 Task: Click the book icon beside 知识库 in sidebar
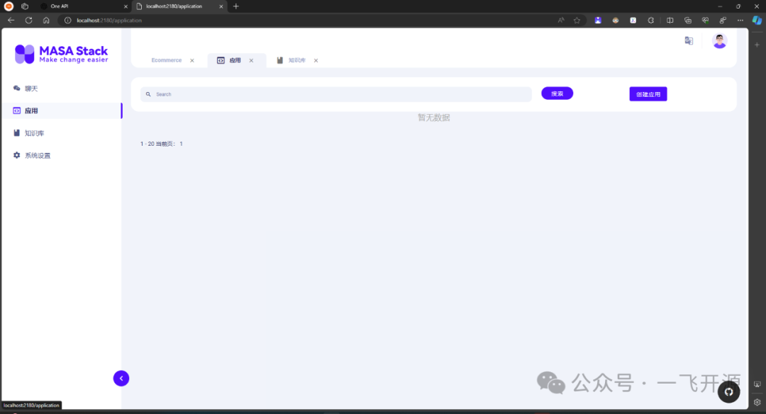click(16, 132)
